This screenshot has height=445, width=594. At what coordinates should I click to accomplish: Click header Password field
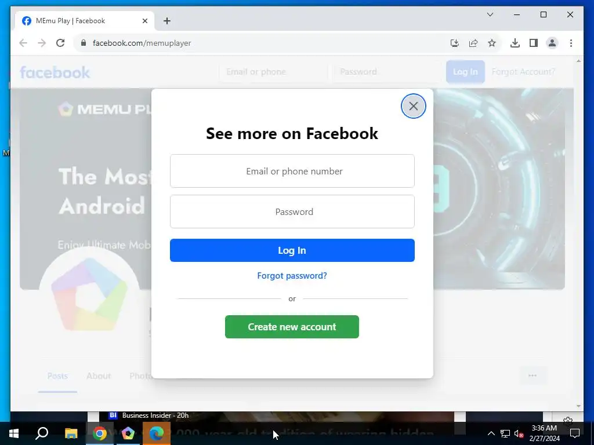click(387, 72)
